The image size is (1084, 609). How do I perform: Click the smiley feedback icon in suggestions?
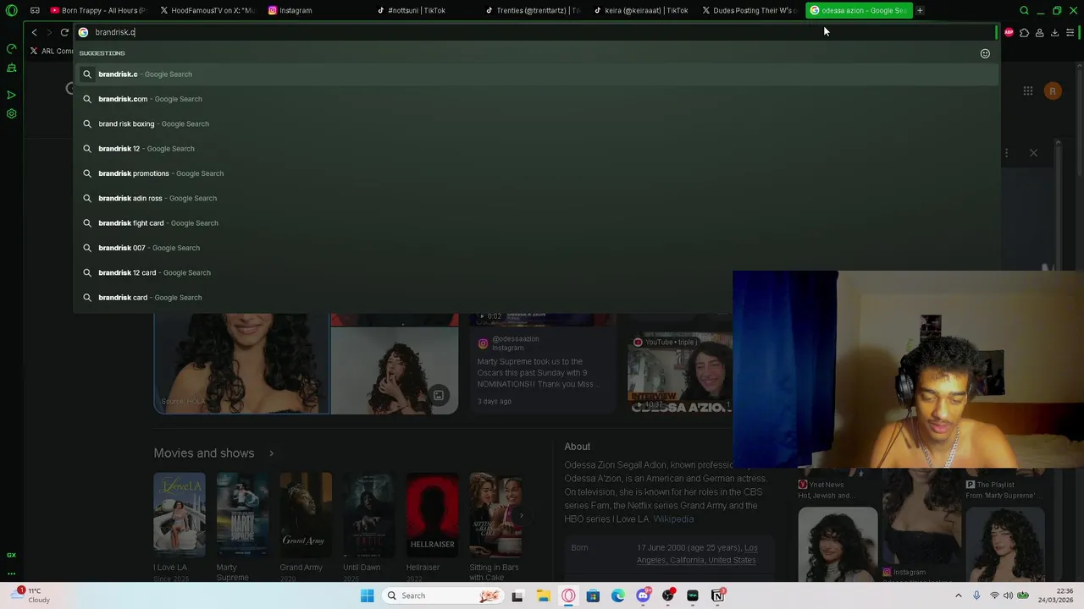click(985, 53)
